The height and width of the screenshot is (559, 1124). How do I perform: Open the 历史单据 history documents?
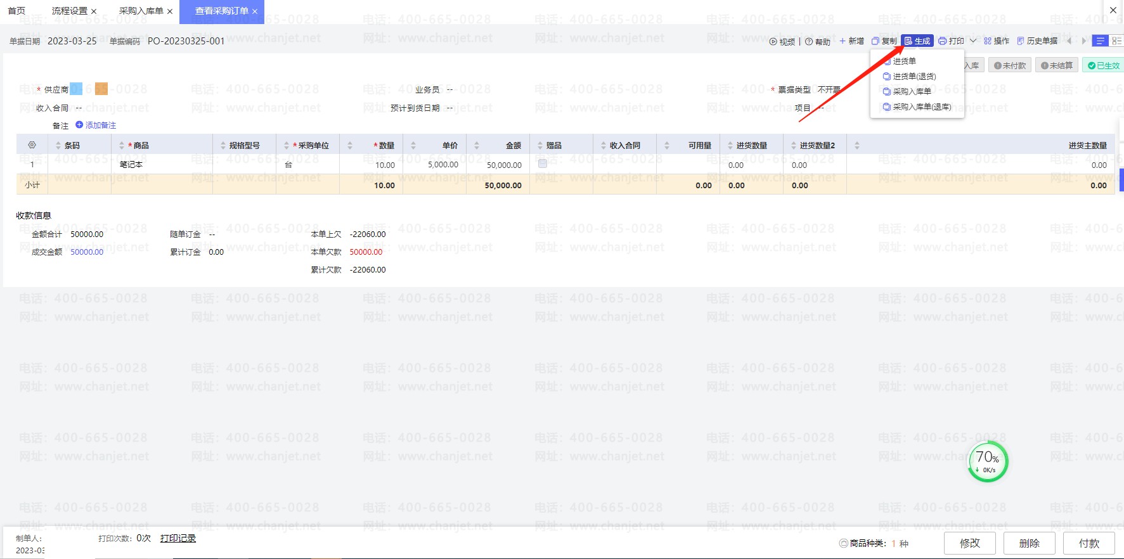1037,41
